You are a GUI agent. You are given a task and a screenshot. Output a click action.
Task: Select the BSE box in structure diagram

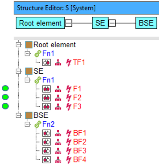[146, 23]
